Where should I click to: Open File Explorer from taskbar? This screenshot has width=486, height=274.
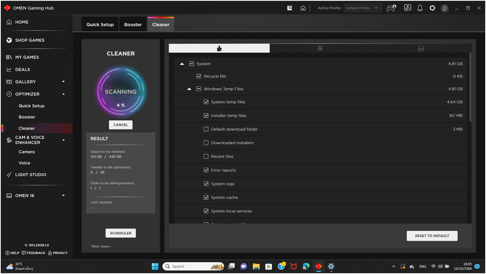[256, 266]
